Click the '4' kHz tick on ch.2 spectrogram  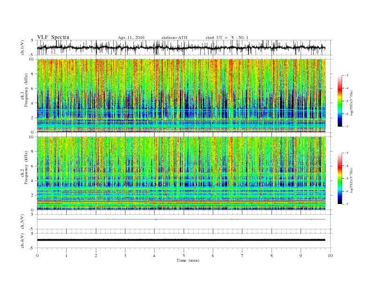point(32,181)
